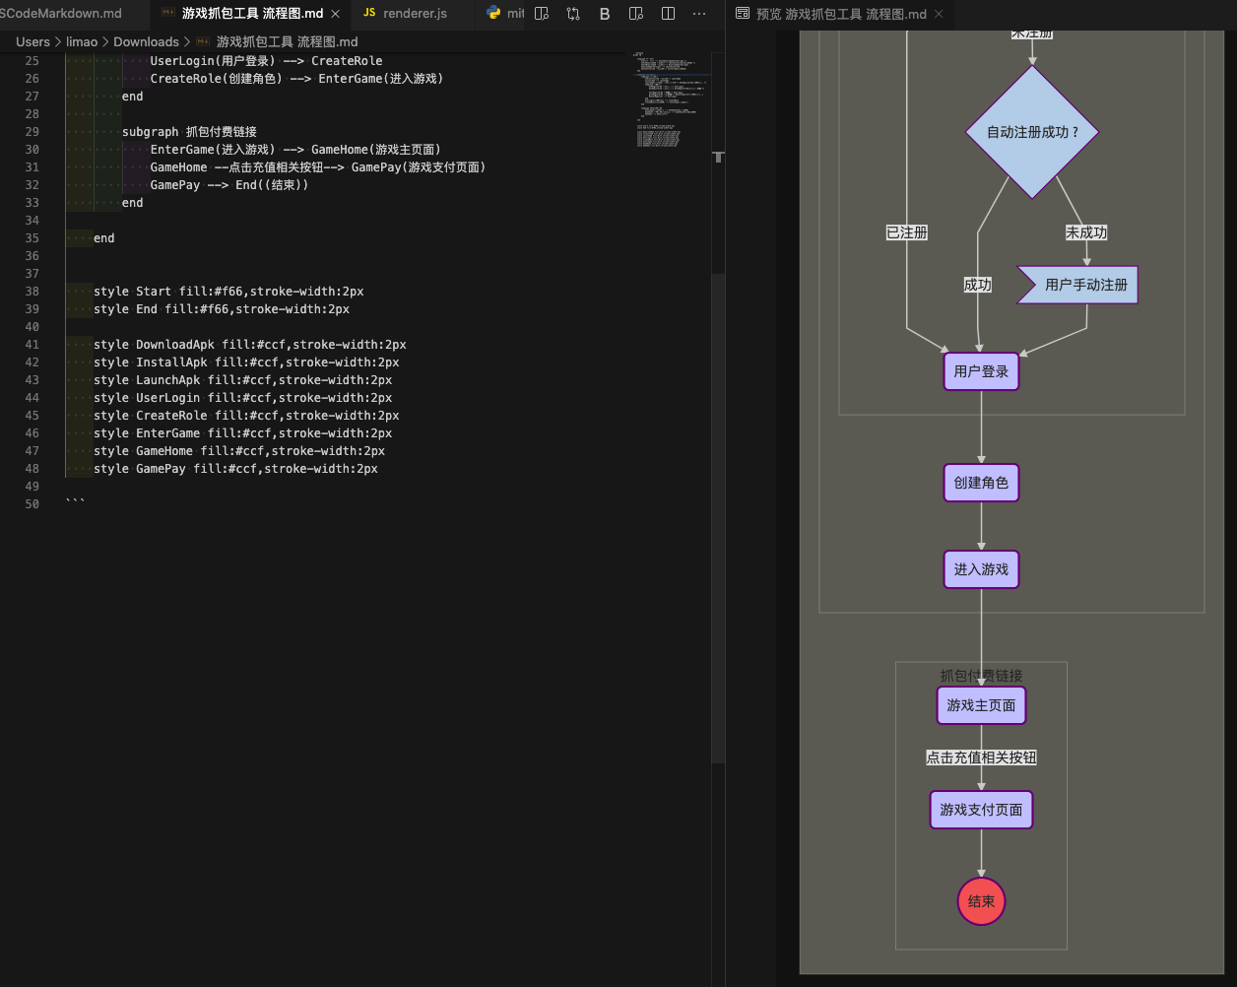
Task: Click the 'style CreateRole fill:#ccf' line
Action: [x=246, y=416]
